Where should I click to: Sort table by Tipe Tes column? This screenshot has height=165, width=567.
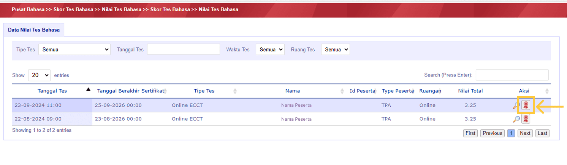tap(235, 91)
